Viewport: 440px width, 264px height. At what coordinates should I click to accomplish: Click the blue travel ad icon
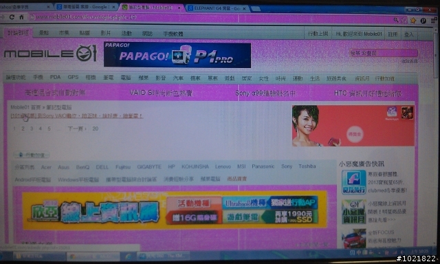coord(353,182)
